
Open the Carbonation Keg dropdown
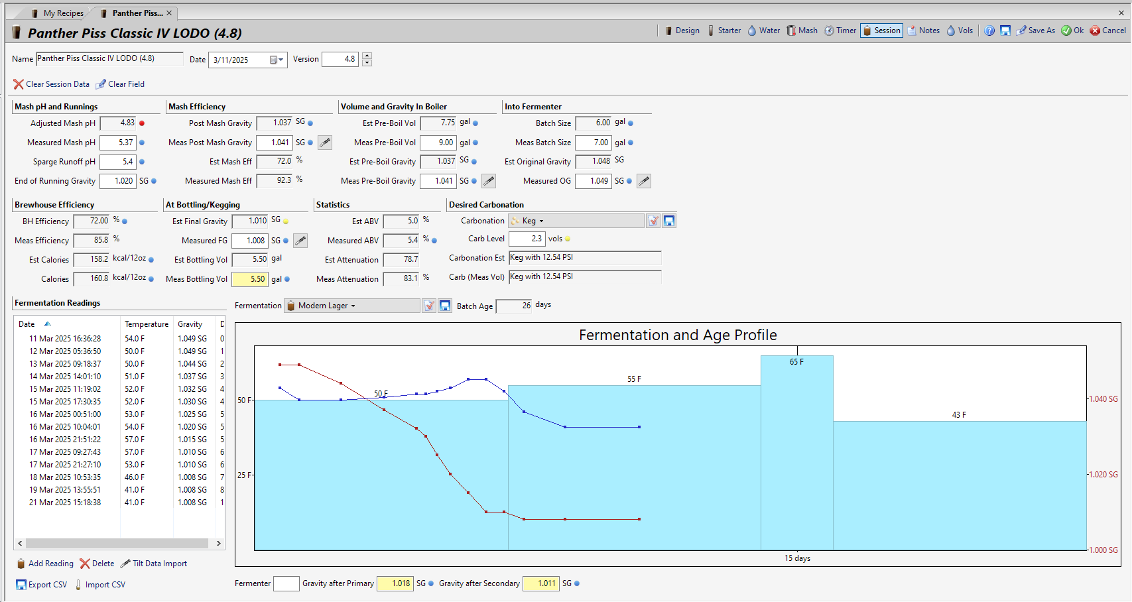576,221
